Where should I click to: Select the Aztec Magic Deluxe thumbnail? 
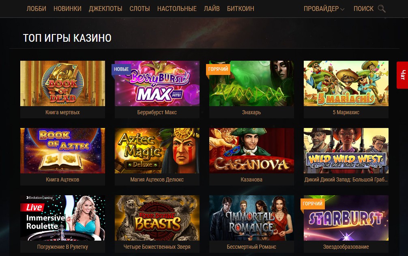(157, 151)
